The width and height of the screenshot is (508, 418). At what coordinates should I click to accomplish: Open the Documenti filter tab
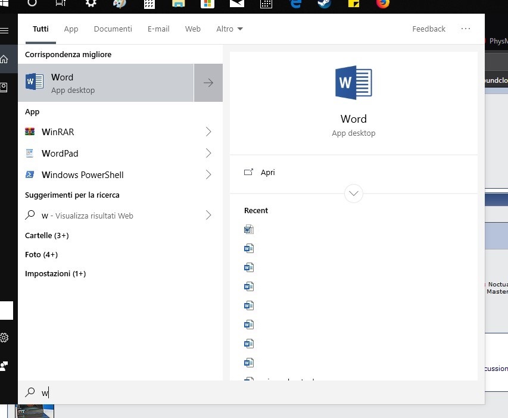(113, 29)
